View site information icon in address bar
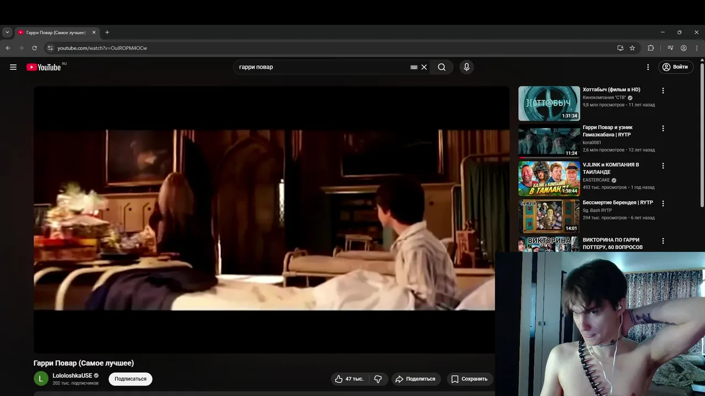 [x=50, y=48]
